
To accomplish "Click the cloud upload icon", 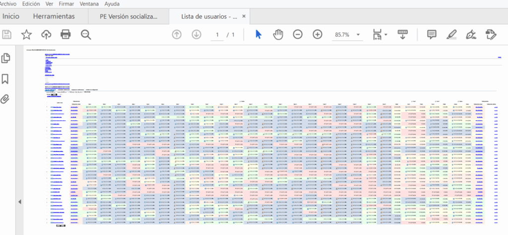I will coord(46,34).
